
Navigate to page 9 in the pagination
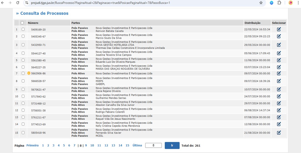click(x=86, y=146)
